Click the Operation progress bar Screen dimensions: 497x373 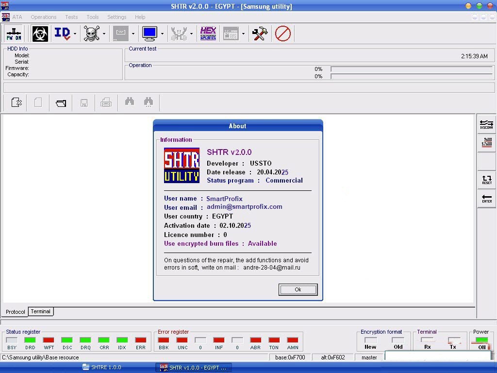point(411,69)
